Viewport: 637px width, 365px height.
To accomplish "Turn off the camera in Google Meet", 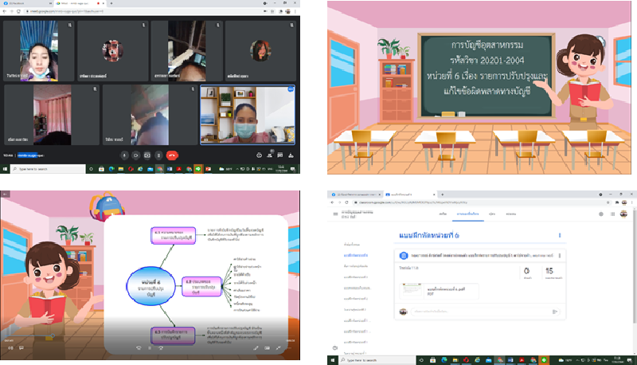I will [x=136, y=154].
